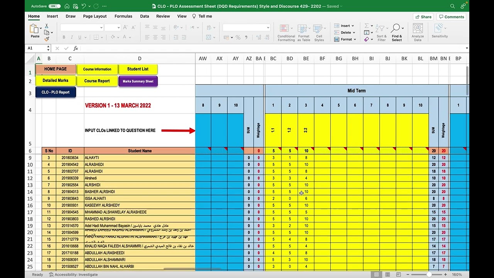This screenshot has width=494, height=278.
Task: Open the Course Report button
Action: pos(97,81)
